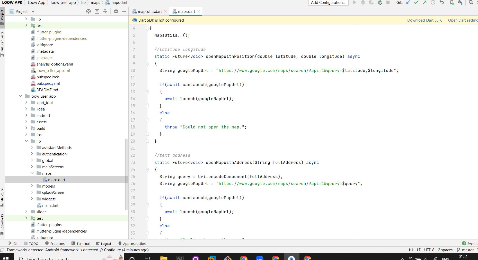Open the TODO tool window

[x=31, y=244]
